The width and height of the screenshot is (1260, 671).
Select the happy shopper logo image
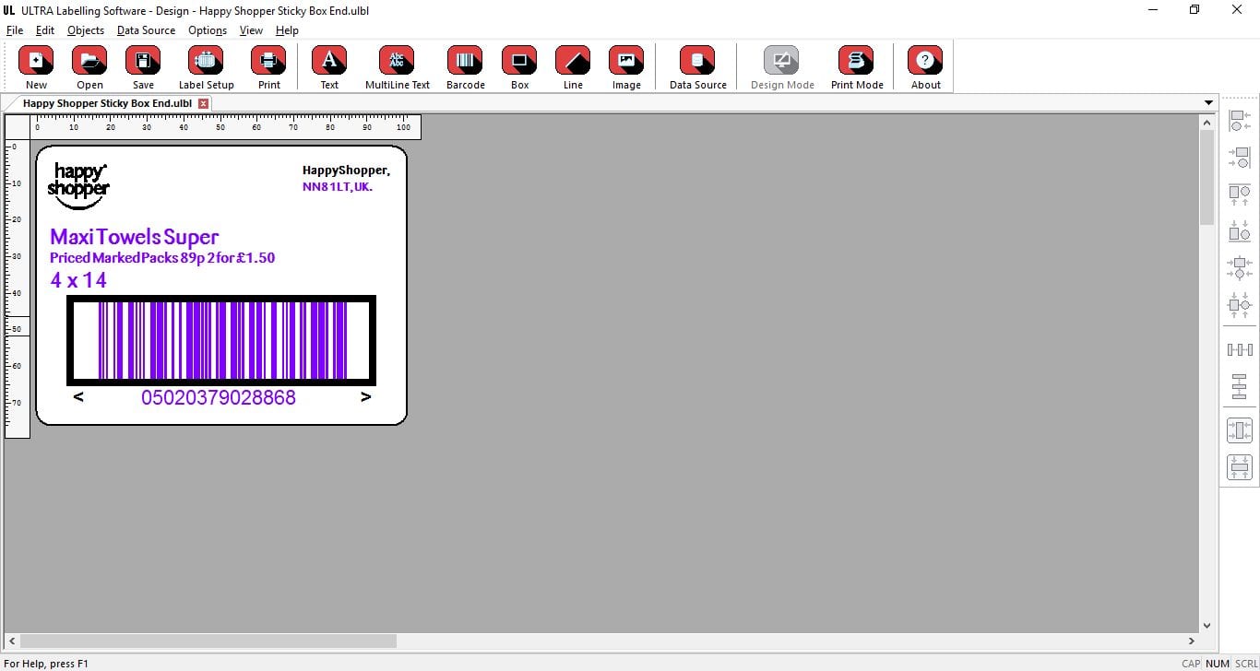[x=78, y=186]
